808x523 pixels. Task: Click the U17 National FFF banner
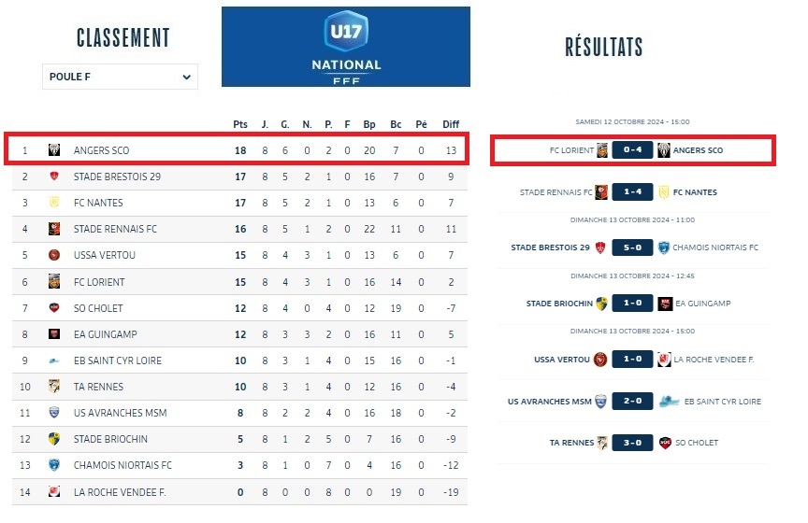pyautogui.click(x=346, y=47)
